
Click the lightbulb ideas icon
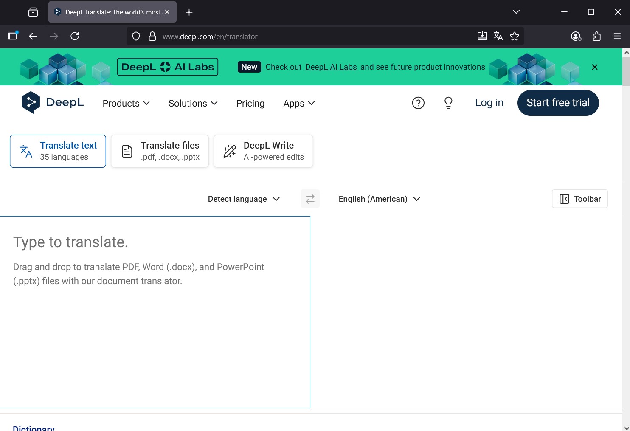[x=448, y=103]
